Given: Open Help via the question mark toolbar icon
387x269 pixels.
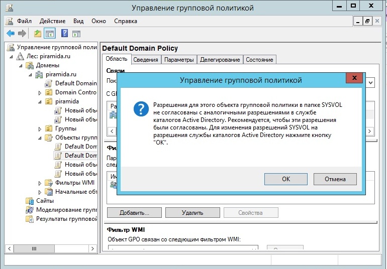Looking at the screenshot, I should (64, 34).
